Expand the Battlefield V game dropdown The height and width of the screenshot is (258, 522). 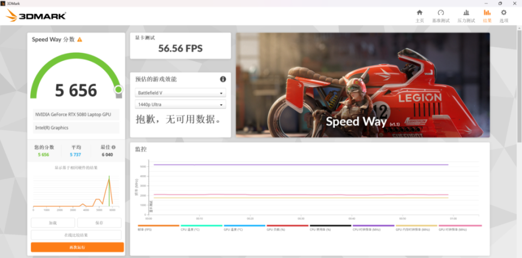pyautogui.click(x=181, y=93)
